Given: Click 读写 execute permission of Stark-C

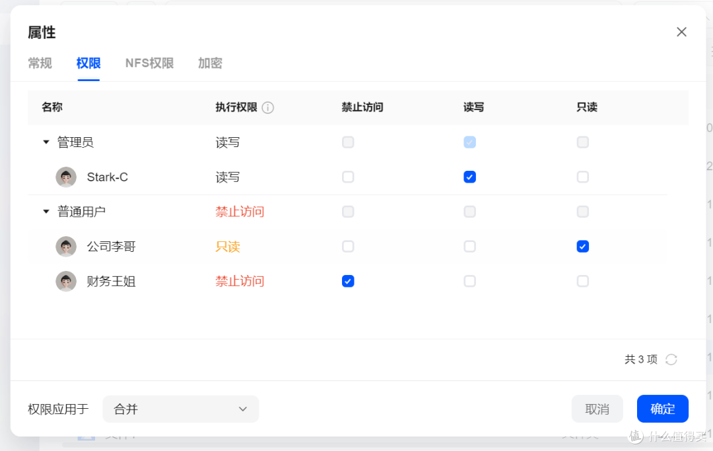Looking at the screenshot, I should pos(228,177).
